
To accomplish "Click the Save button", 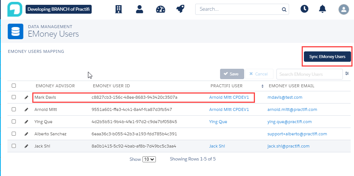I will click(232, 74).
